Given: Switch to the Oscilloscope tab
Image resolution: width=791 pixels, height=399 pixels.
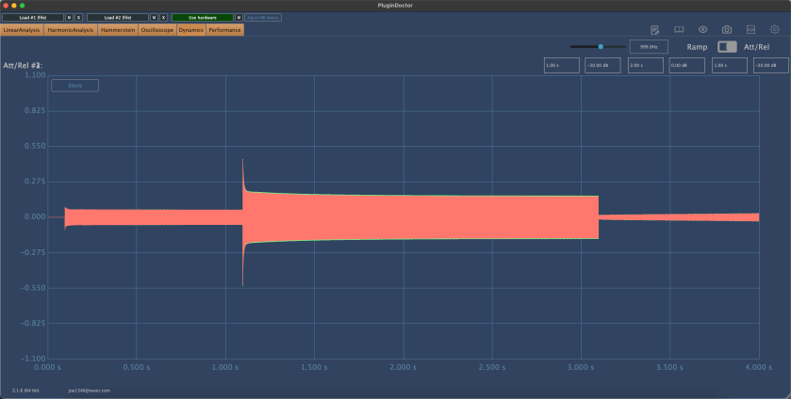Looking at the screenshot, I should [157, 30].
